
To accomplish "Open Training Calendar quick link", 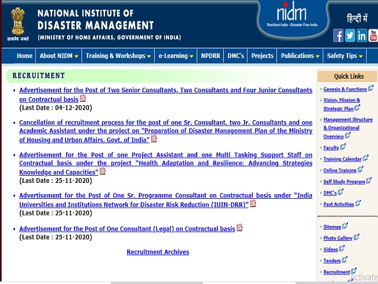I will [343, 159].
